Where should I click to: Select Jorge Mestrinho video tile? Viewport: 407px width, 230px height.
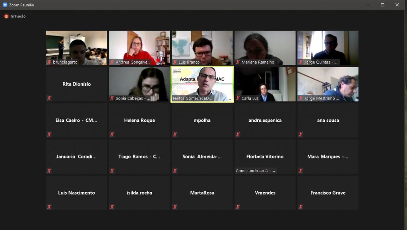(328, 84)
